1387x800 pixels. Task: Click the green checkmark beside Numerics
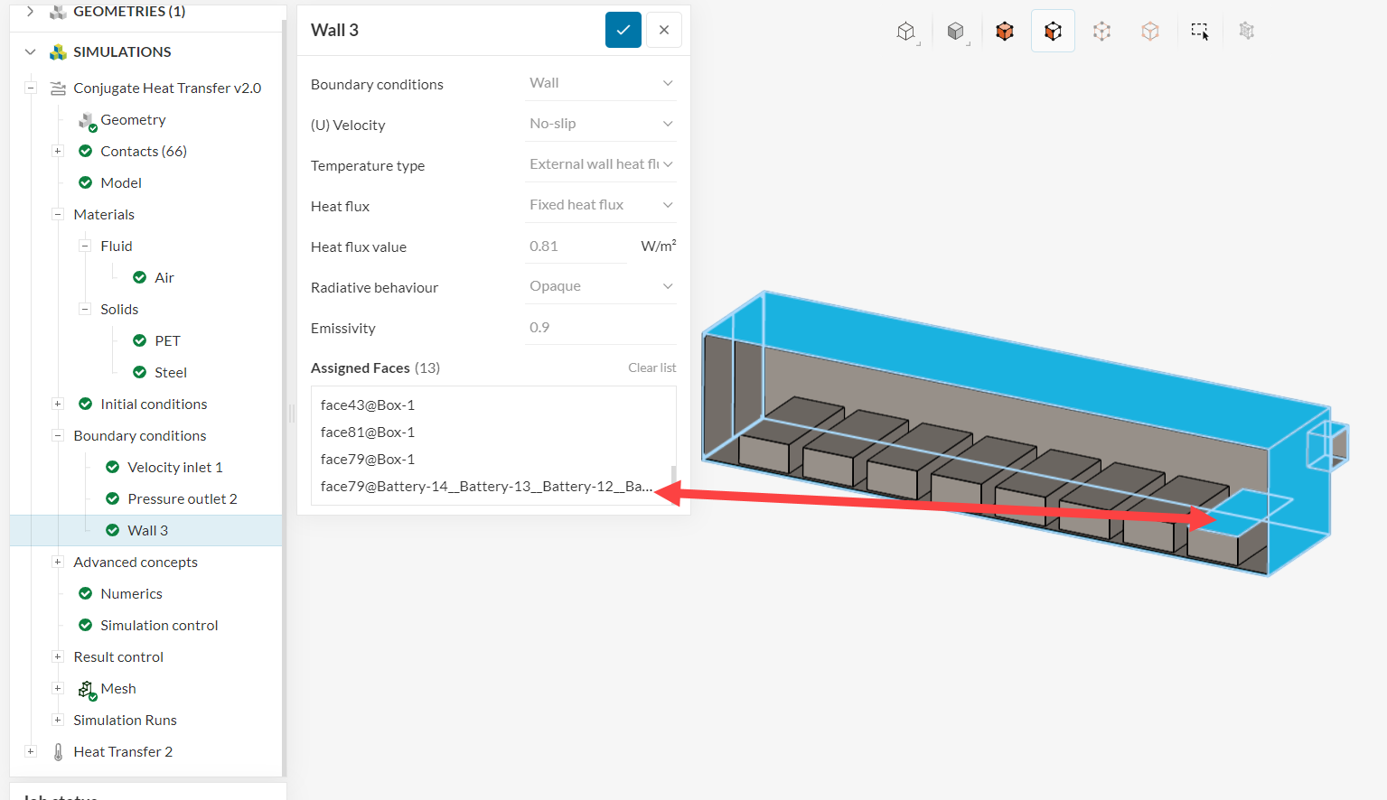click(85, 593)
